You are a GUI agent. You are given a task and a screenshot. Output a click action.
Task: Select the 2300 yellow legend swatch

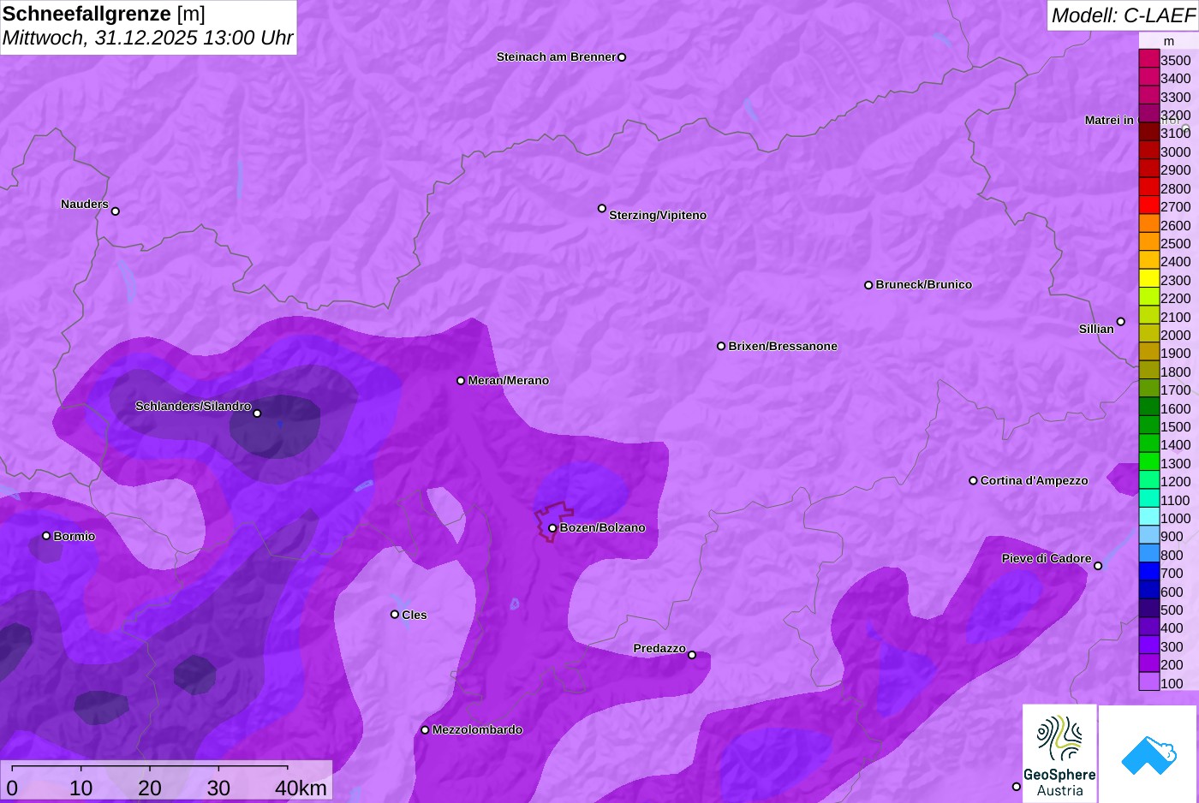1149,279
